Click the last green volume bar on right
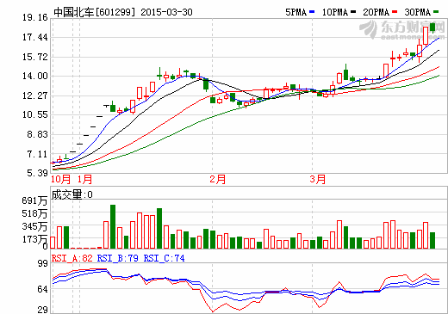Viewport: 448px width, 314px height. pyautogui.click(x=432, y=240)
